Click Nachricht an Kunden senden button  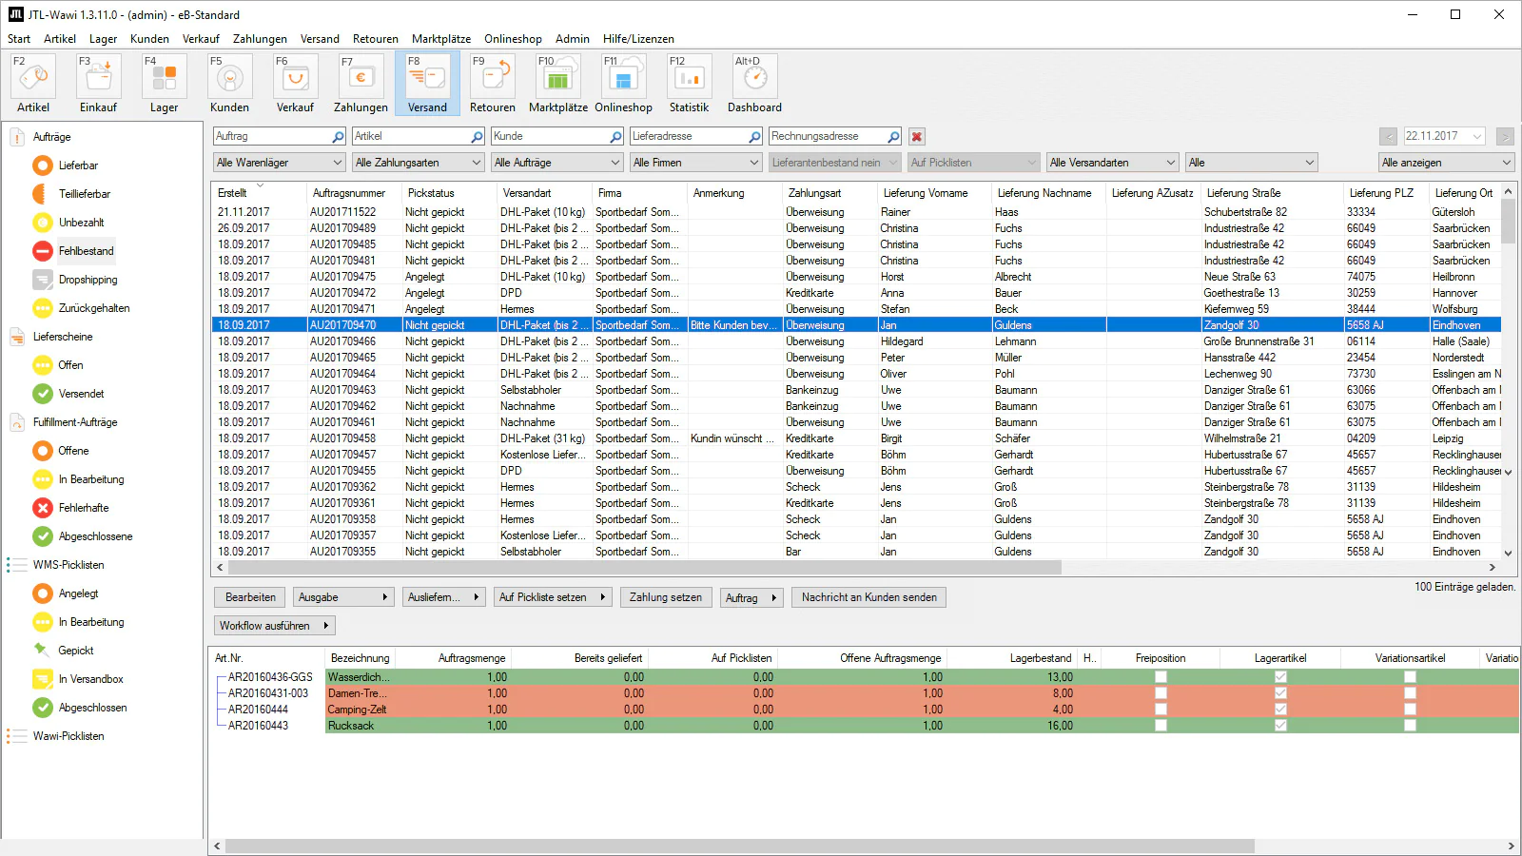868,597
